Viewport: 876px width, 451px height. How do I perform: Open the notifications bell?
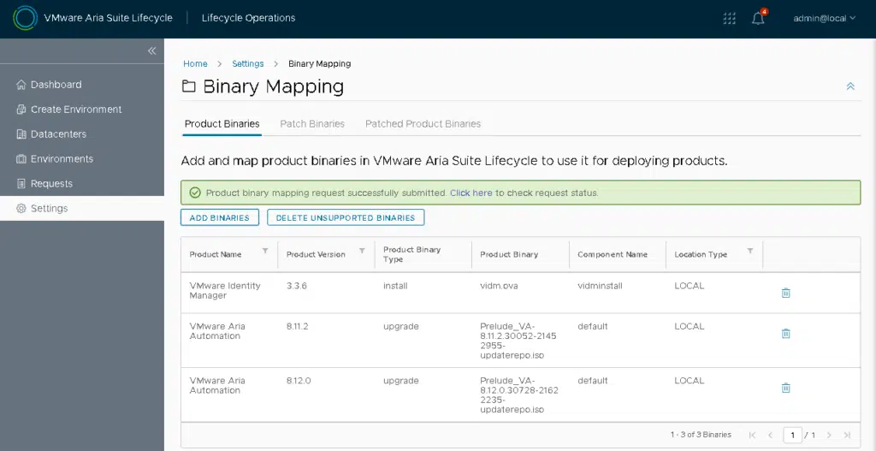(x=758, y=19)
